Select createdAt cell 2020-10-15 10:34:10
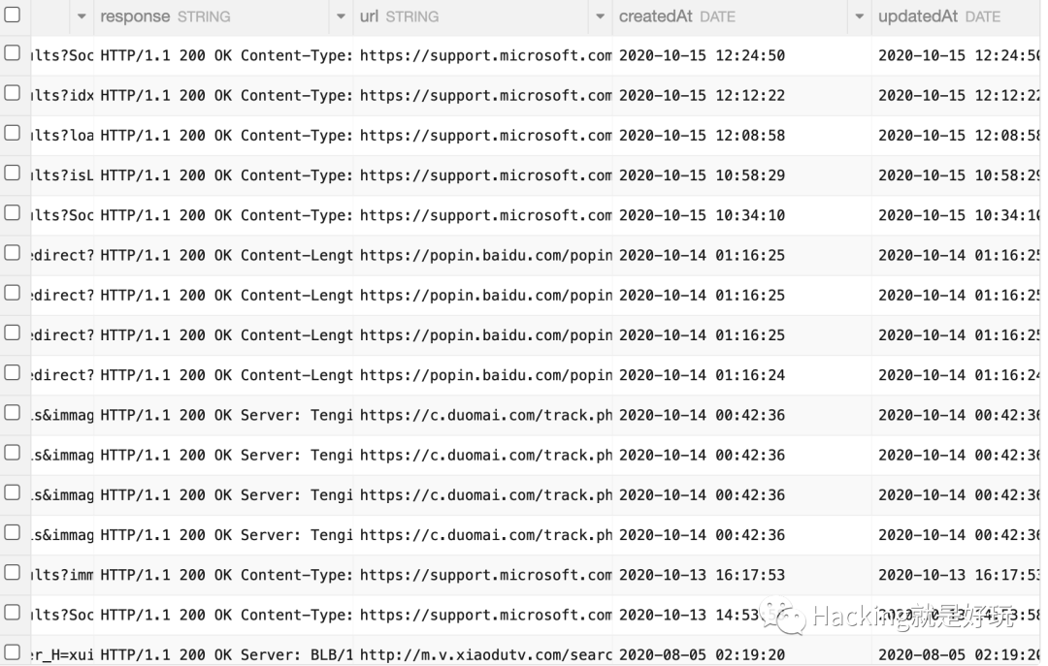1048x666 pixels. coord(702,216)
